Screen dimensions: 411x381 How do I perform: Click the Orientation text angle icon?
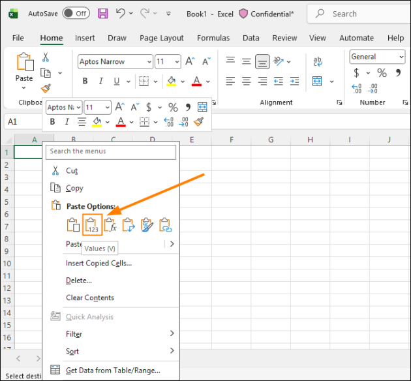pos(279,61)
